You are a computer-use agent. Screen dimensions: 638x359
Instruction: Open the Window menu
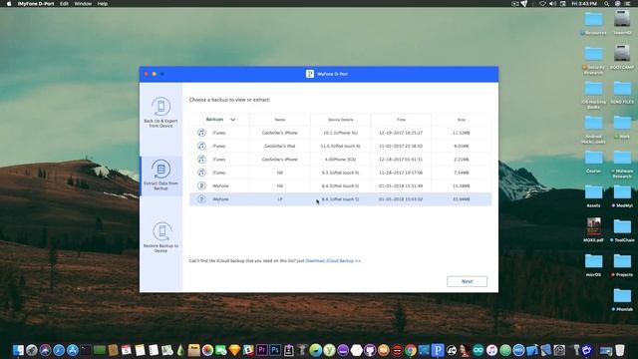click(x=83, y=4)
